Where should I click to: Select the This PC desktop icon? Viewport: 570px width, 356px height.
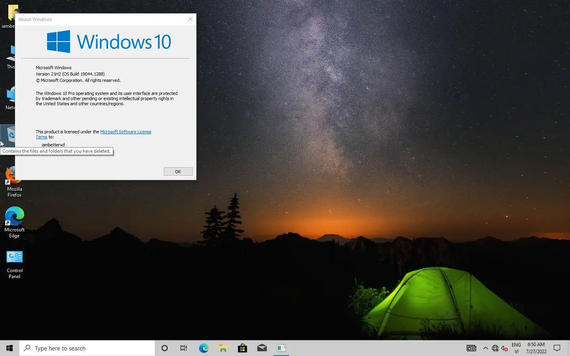coord(10,57)
